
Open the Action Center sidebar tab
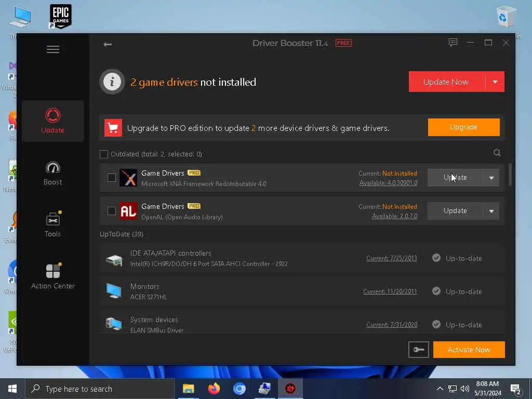53,277
